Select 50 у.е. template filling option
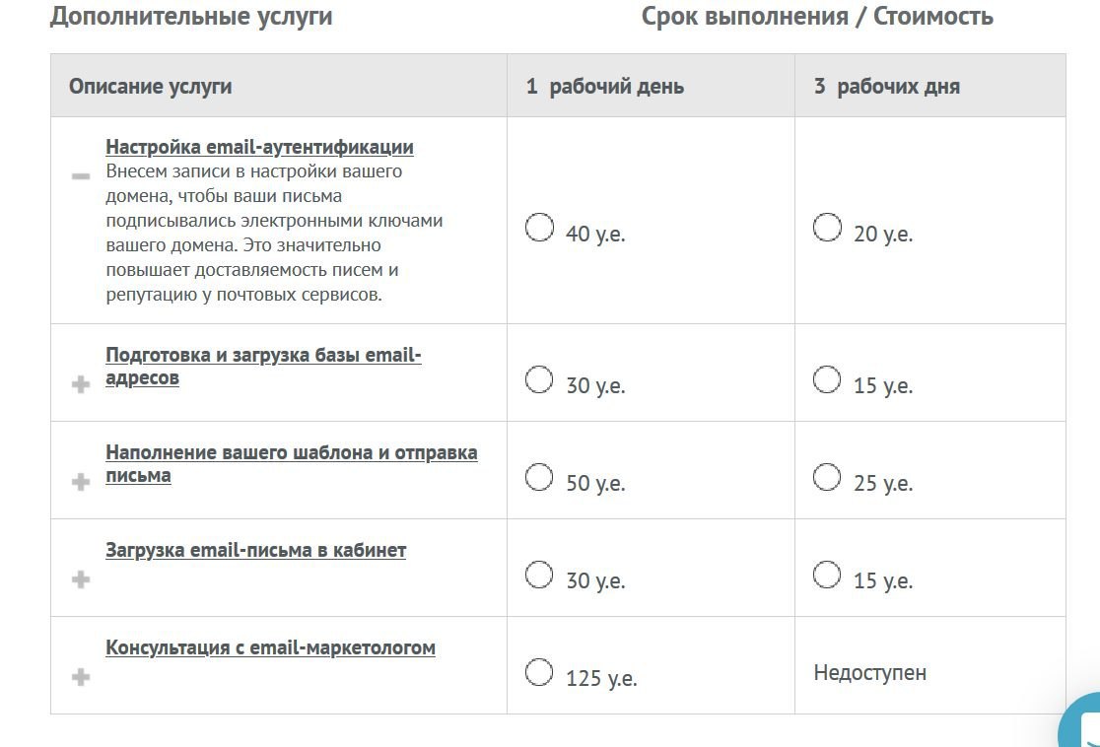Image resolution: width=1100 pixels, height=747 pixels. tap(539, 477)
